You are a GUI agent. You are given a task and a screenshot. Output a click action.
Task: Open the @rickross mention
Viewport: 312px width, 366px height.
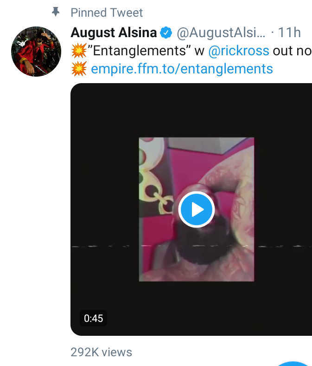[239, 51]
